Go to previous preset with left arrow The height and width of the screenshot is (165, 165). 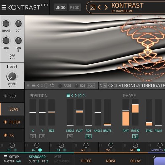pos(99,7)
